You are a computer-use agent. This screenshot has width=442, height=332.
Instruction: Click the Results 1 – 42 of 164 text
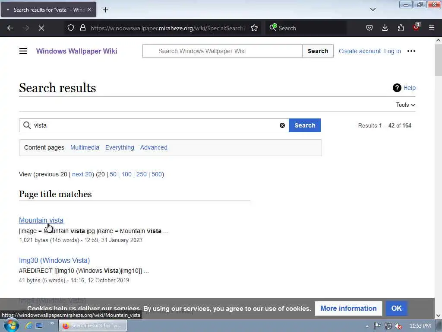tap(385, 126)
